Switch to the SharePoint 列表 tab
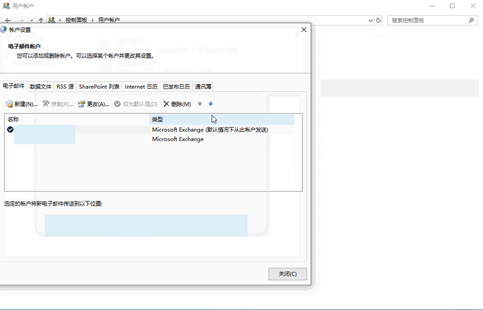This screenshot has height=310, width=483. pyautogui.click(x=99, y=87)
